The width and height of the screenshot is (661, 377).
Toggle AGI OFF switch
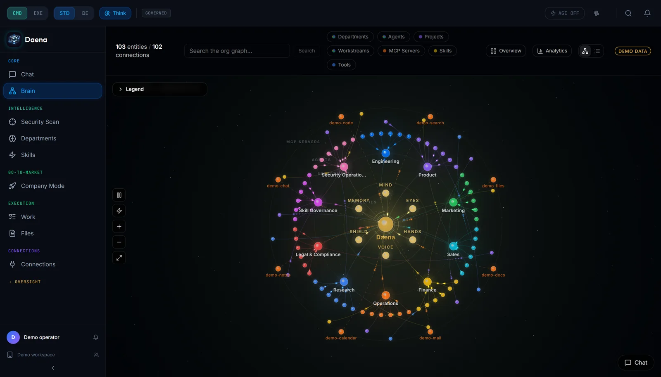(x=564, y=13)
